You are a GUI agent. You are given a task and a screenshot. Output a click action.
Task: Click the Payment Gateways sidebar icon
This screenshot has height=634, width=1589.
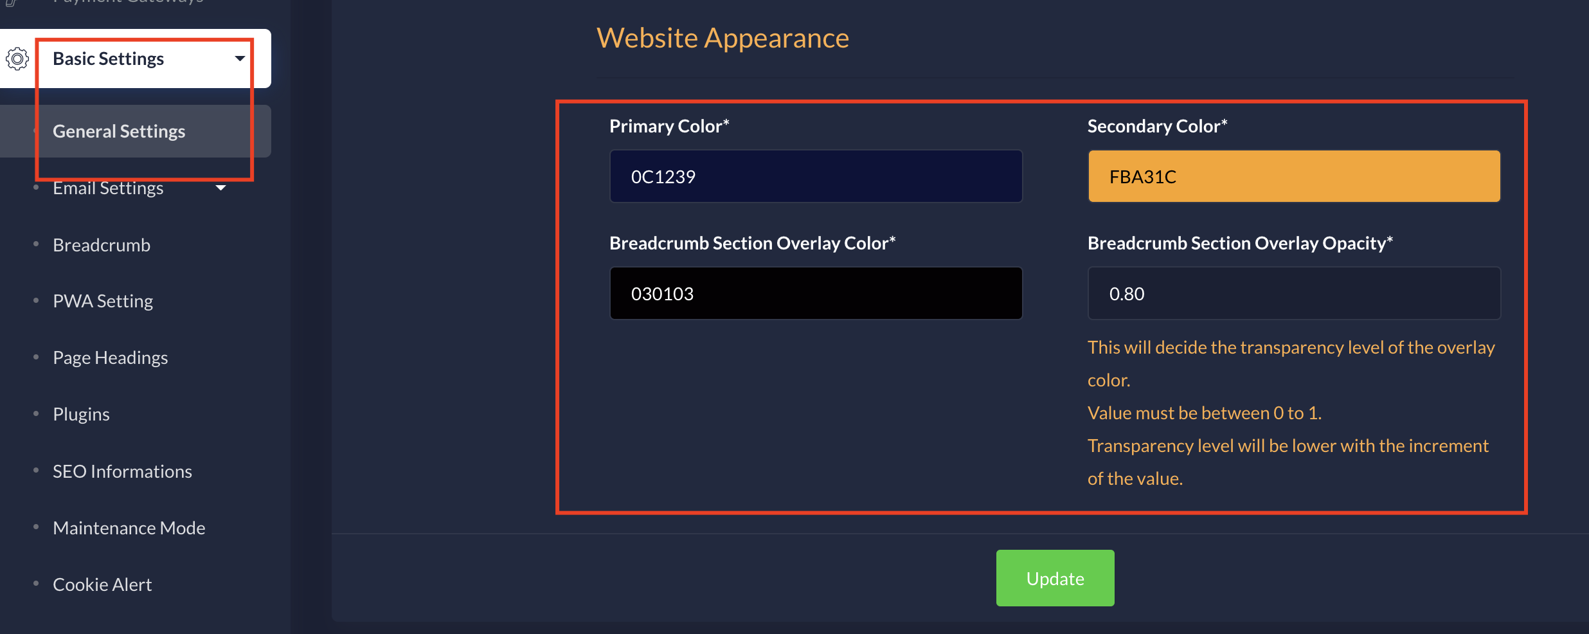click(x=12, y=3)
